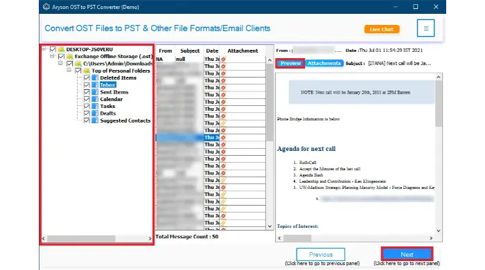Click the Subject column header
Image resolution: width=485 pixels, height=270 pixels.
pyautogui.click(x=190, y=51)
